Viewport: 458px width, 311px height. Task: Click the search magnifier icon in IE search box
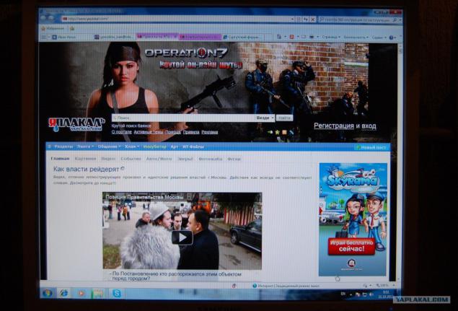click(x=395, y=20)
